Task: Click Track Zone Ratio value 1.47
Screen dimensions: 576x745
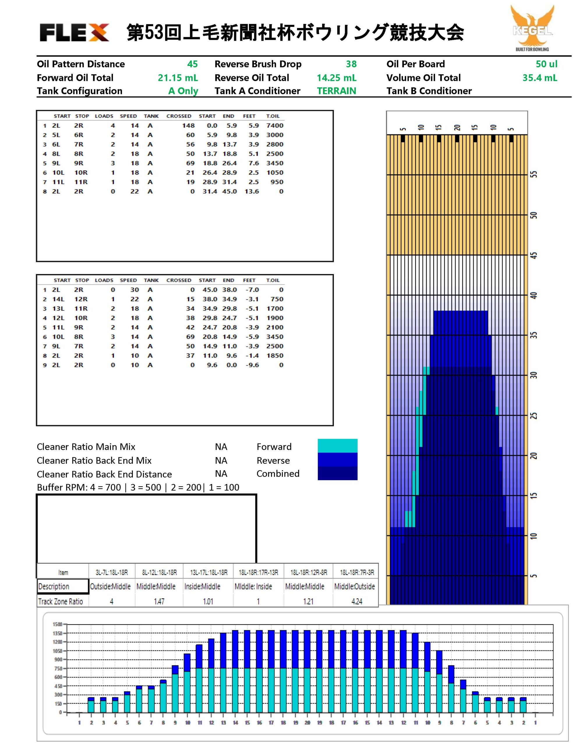Action: point(159,601)
